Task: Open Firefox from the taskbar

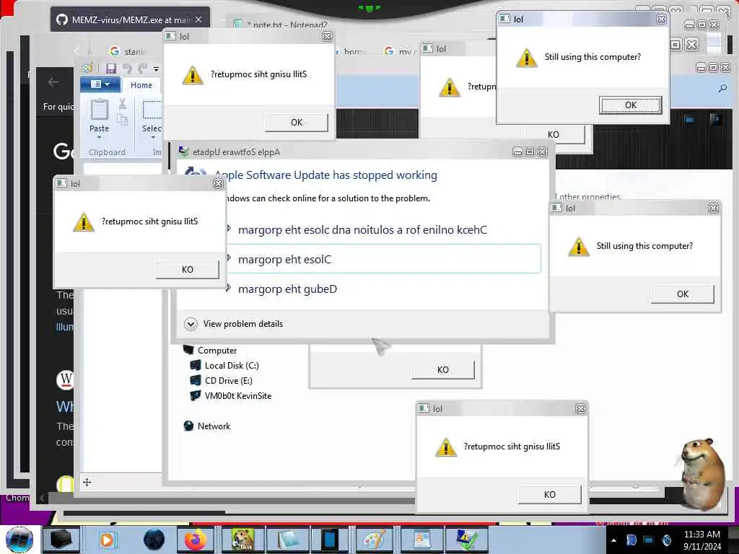Action: [195, 540]
